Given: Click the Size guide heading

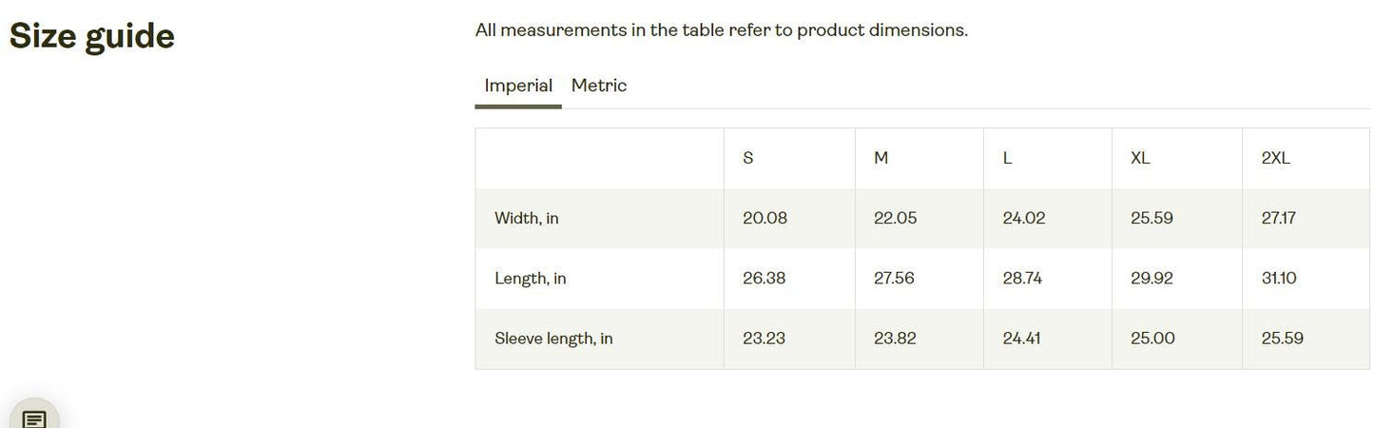Looking at the screenshot, I should point(92,36).
